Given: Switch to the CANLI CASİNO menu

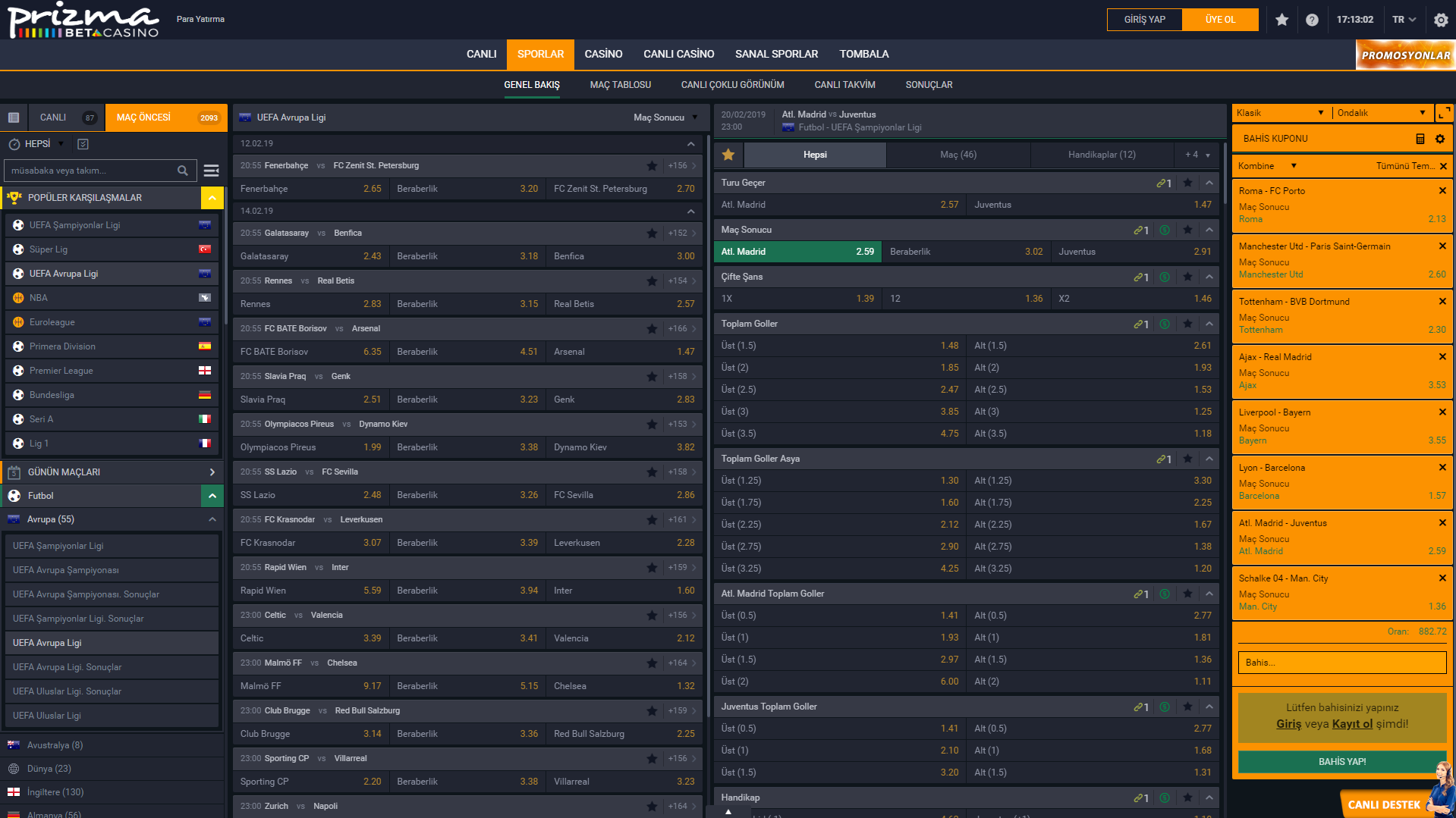Looking at the screenshot, I should 678,54.
